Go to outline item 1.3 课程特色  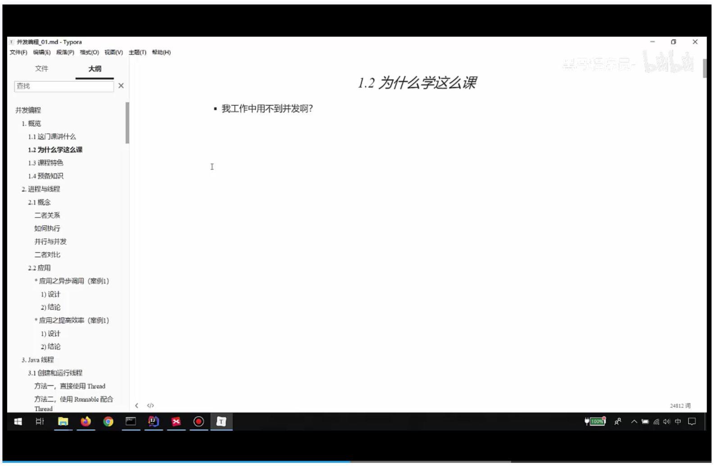46,163
